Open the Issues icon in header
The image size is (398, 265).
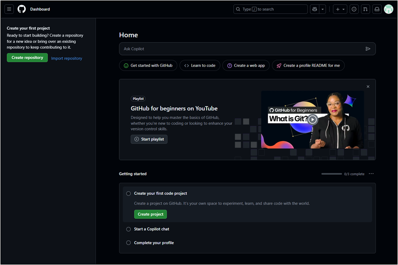coord(354,9)
